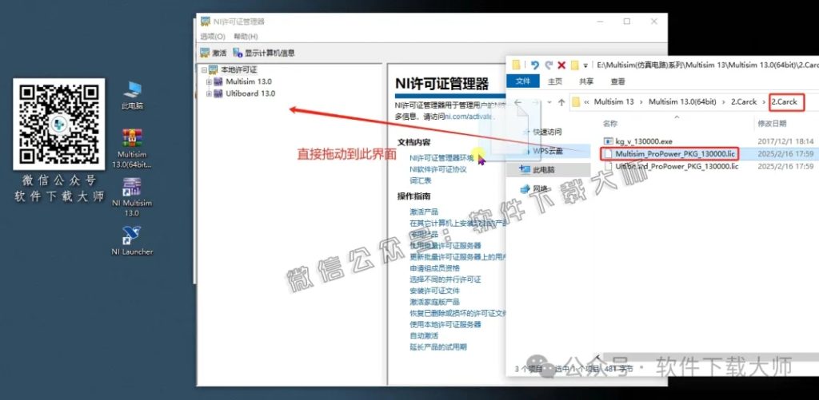Click the 本地许可证 computer icon

pos(213,70)
